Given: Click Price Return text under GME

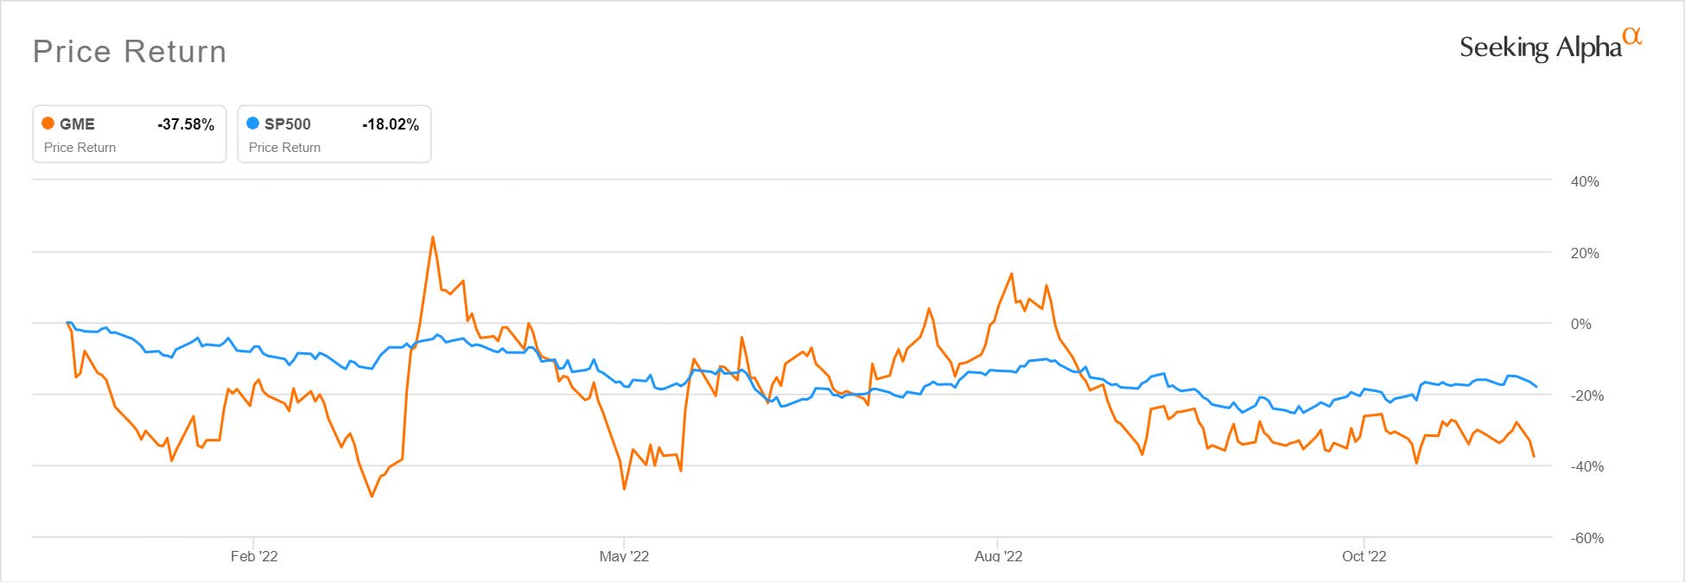Looking at the screenshot, I should [79, 148].
